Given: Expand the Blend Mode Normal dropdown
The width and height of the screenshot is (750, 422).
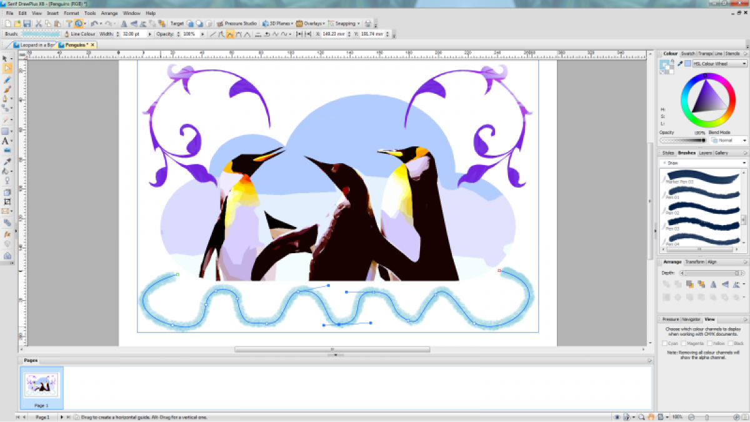Looking at the screenshot, I should coord(728,141).
